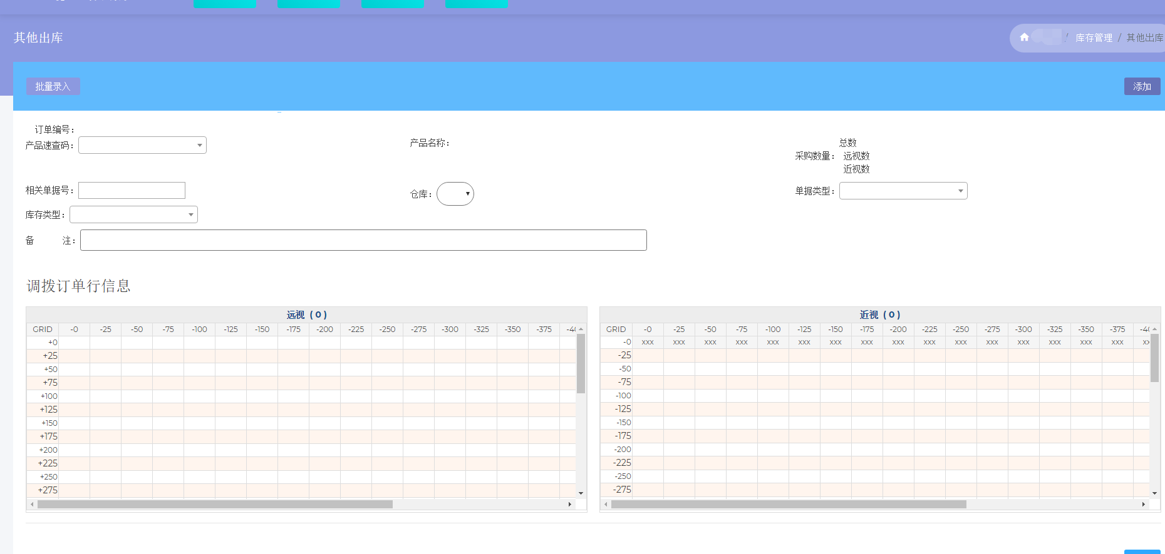
Task: Click down scroll arrow of 远视 grid
Action: pos(581,493)
